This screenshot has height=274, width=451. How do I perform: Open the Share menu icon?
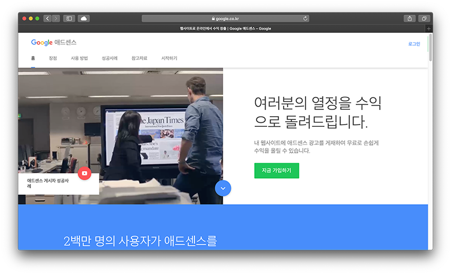pos(410,19)
